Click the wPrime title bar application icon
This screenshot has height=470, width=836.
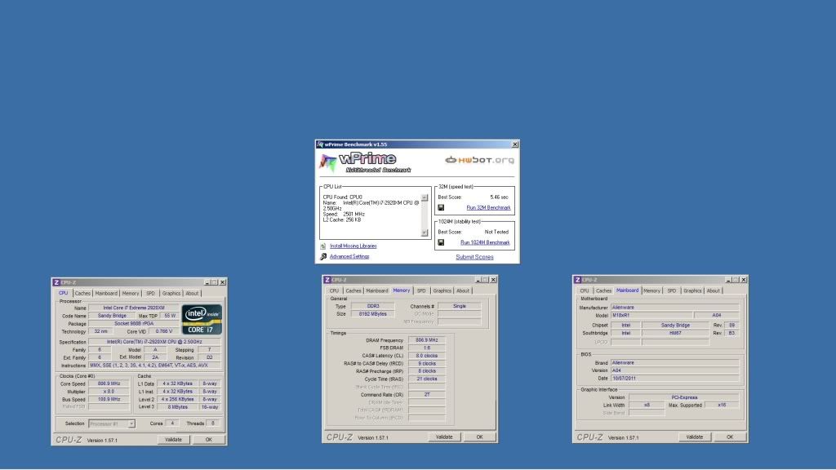point(320,144)
